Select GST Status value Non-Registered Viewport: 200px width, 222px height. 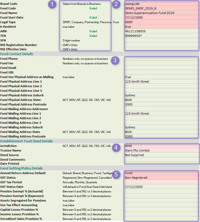(x=162, y=178)
